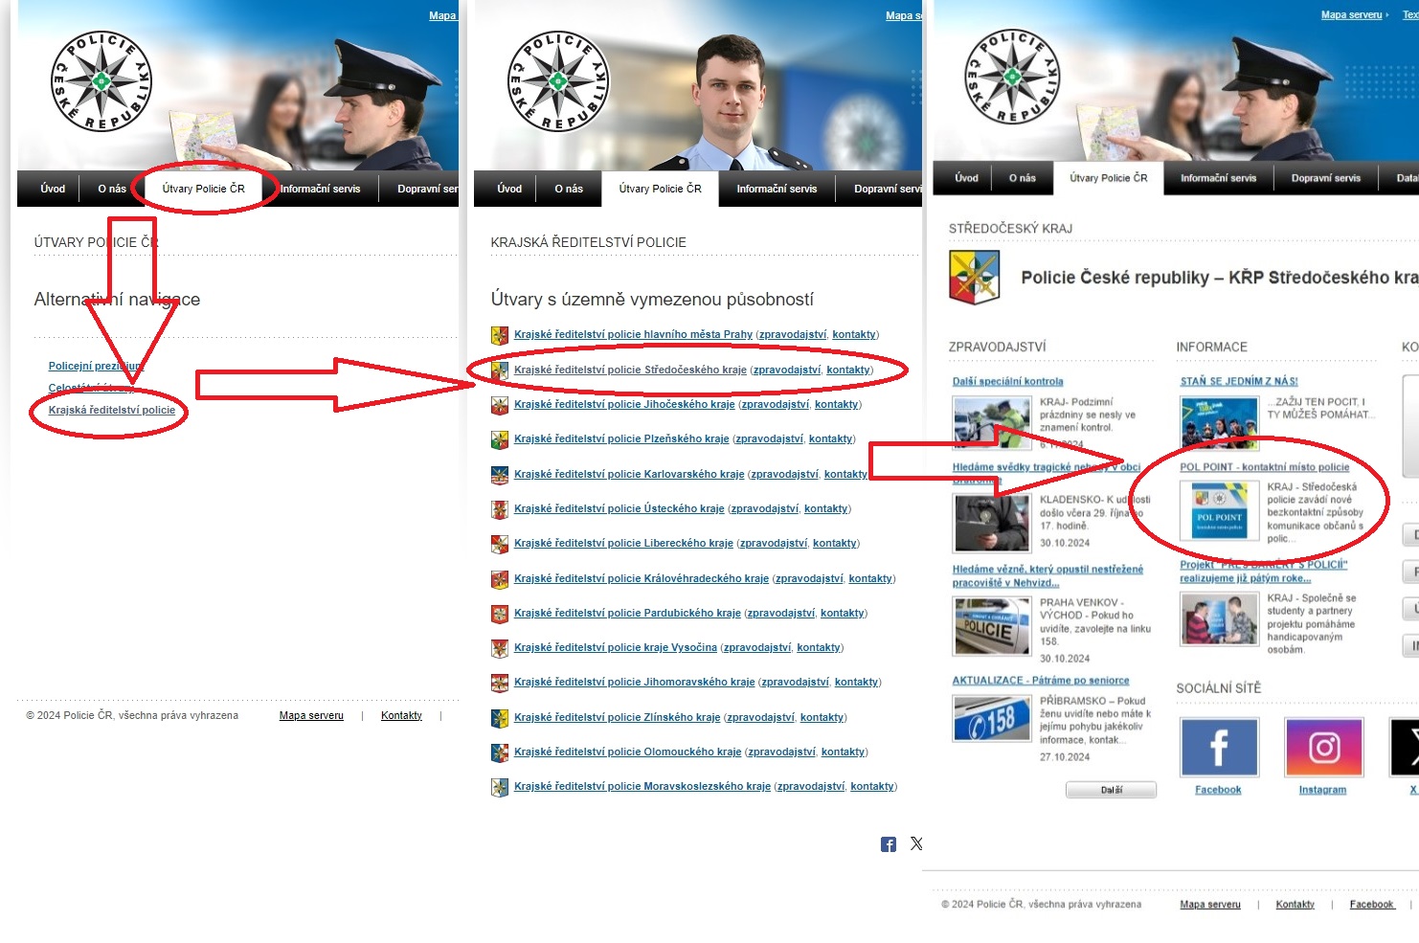Click the Karlovarský kraj crest icon
Screen dimensions: 1419x943
tap(499, 475)
